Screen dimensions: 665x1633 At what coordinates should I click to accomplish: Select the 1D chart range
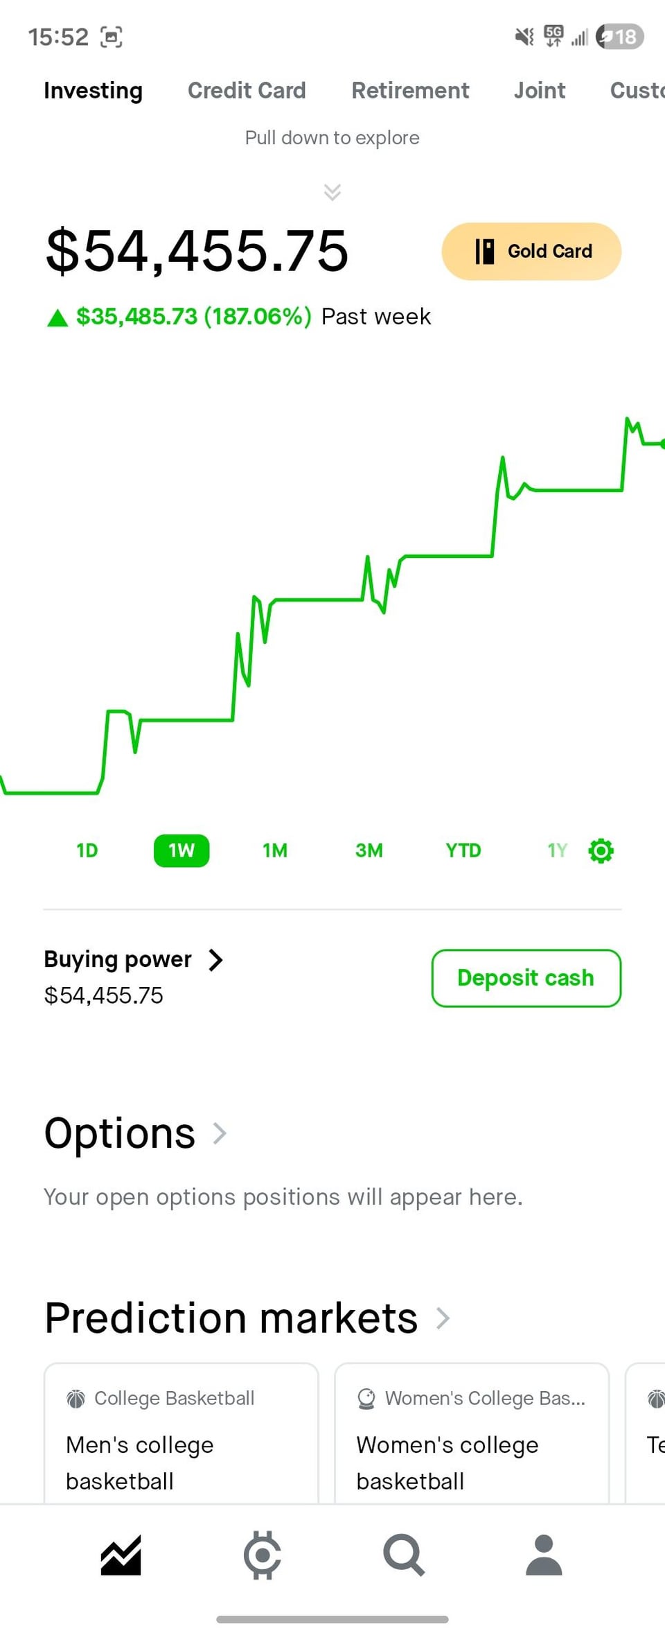(x=87, y=850)
